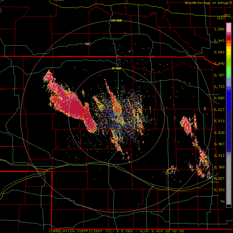
Task: Click the 0.787 value on the color scale
Action: click(219, 75)
